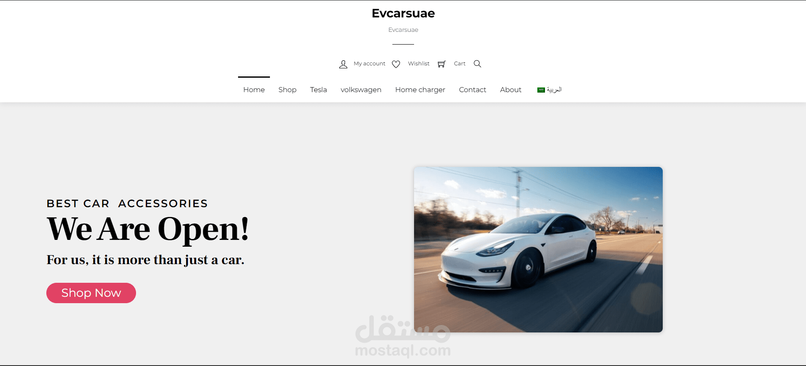Screen dimensions: 806x366
Task: Click the user account profile icon
Action: tap(343, 64)
